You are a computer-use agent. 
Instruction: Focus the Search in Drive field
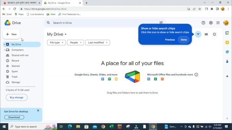pyautogui.click(x=105, y=23)
